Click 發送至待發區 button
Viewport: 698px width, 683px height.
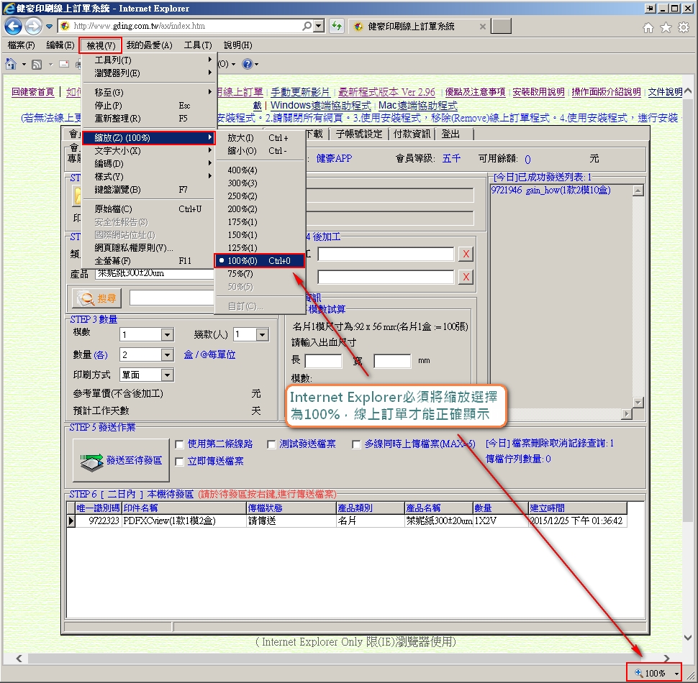click(x=121, y=460)
